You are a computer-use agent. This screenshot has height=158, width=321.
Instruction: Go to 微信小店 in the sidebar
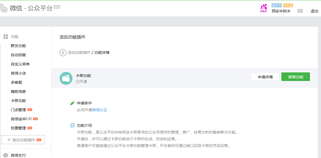tap(18, 73)
